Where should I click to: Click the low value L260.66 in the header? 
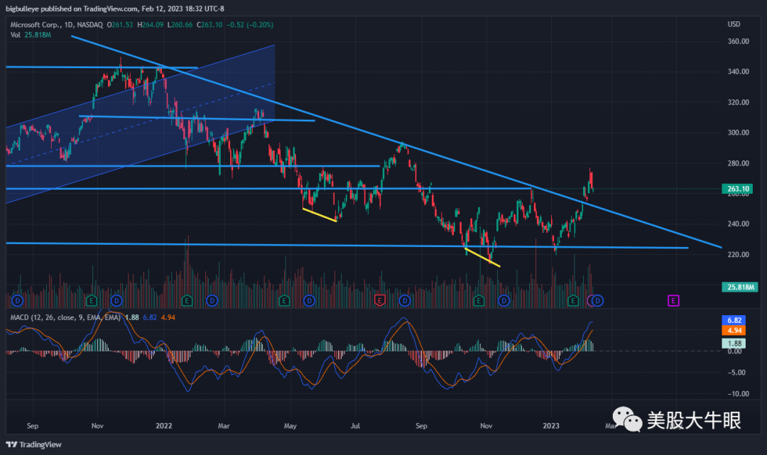180,24
